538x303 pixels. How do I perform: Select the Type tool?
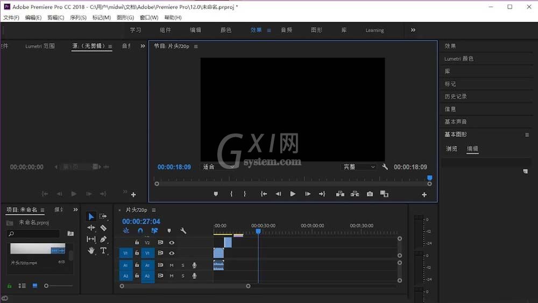103,250
